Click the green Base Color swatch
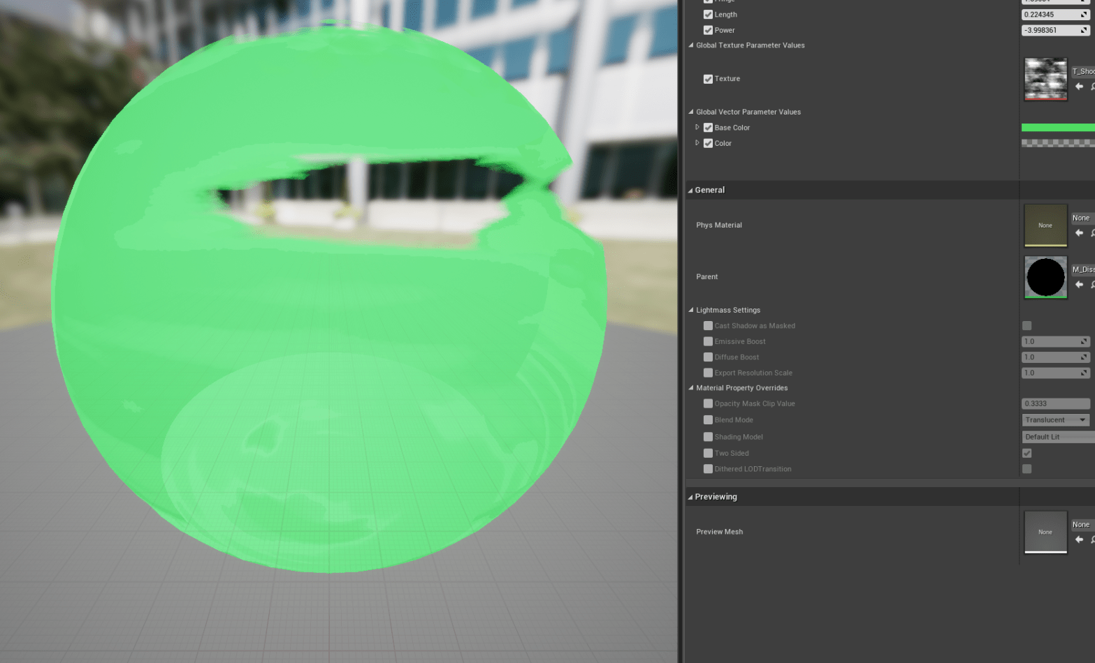The height and width of the screenshot is (663, 1095). pos(1057,128)
